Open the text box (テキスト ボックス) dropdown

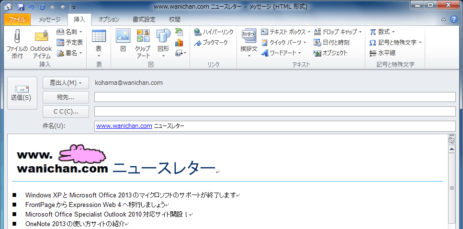coord(285,32)
